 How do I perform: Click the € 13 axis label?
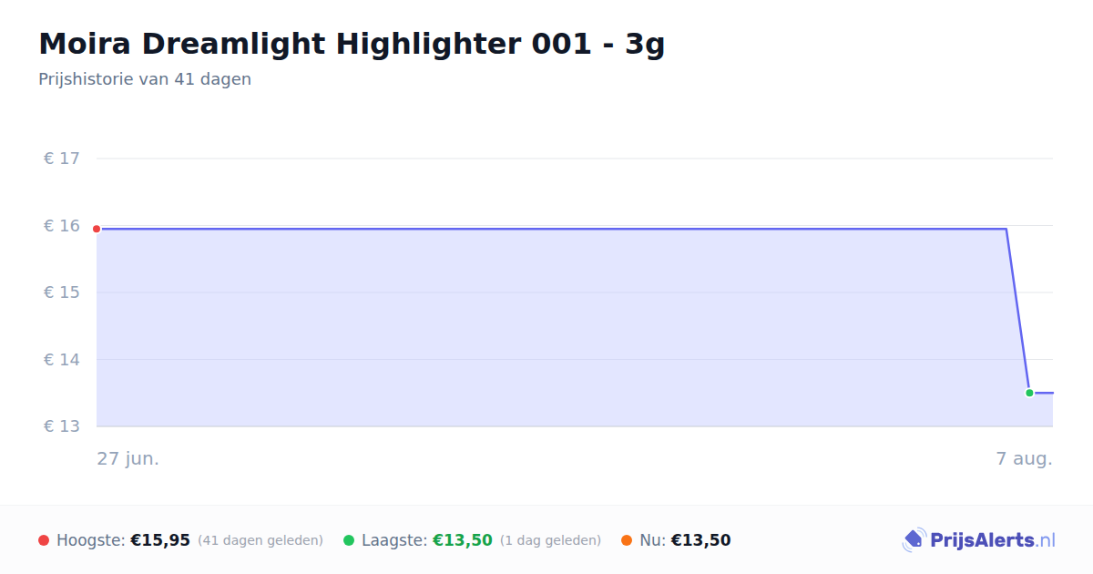pyautogui.click(x=62, y=426)
